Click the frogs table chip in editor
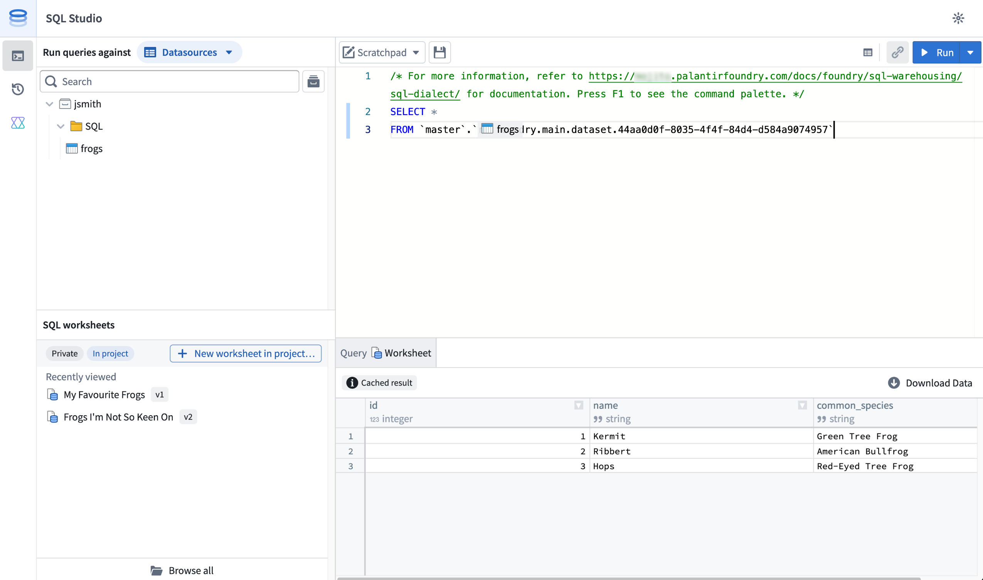The width and height of the screenshot is (983, 580). click(x=500, y=129)
